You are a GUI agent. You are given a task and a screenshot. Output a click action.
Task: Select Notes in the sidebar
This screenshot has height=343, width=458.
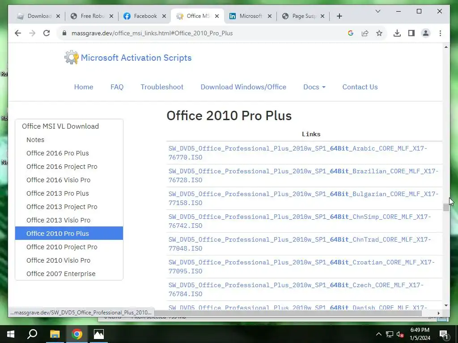coord(69,140)
